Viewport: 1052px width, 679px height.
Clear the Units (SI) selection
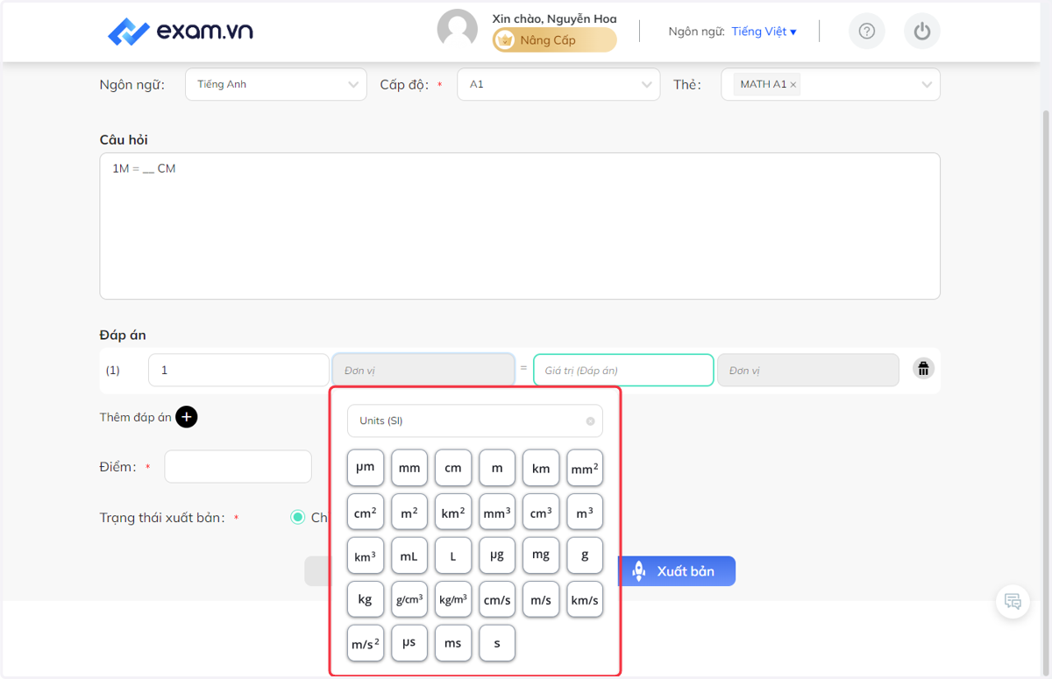click(590, 421)
